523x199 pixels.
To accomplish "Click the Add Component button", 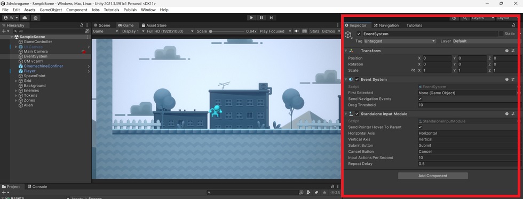I will [433, 176].
